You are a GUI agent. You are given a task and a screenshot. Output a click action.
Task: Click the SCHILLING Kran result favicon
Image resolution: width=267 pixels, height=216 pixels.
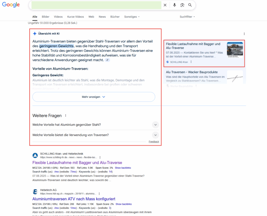click(35, 155)
